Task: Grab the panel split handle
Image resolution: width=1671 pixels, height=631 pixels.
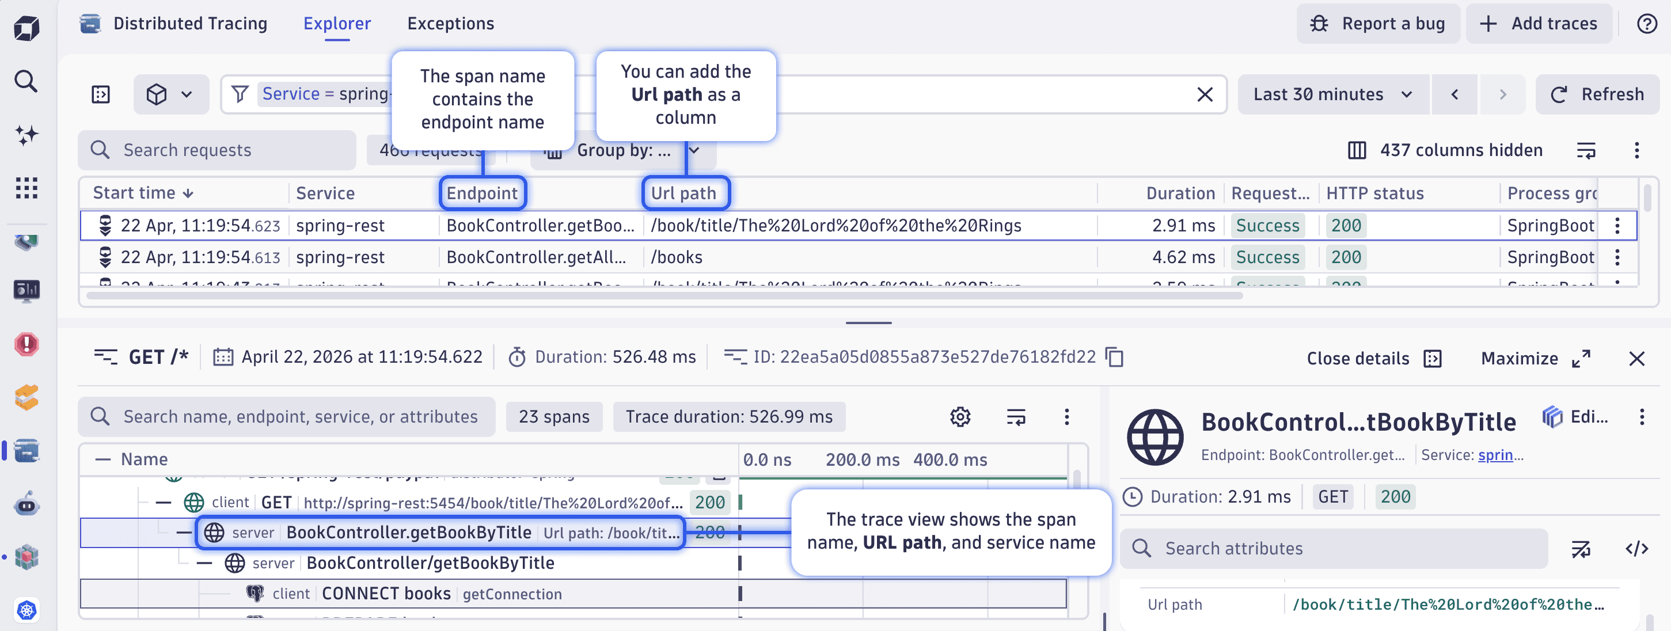Action: click(x=868, y=323)
